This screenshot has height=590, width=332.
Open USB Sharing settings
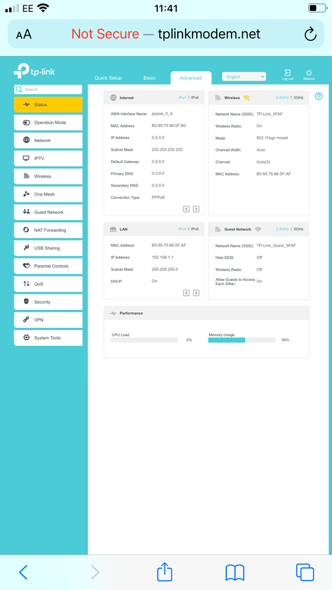(x=48, y=248)
